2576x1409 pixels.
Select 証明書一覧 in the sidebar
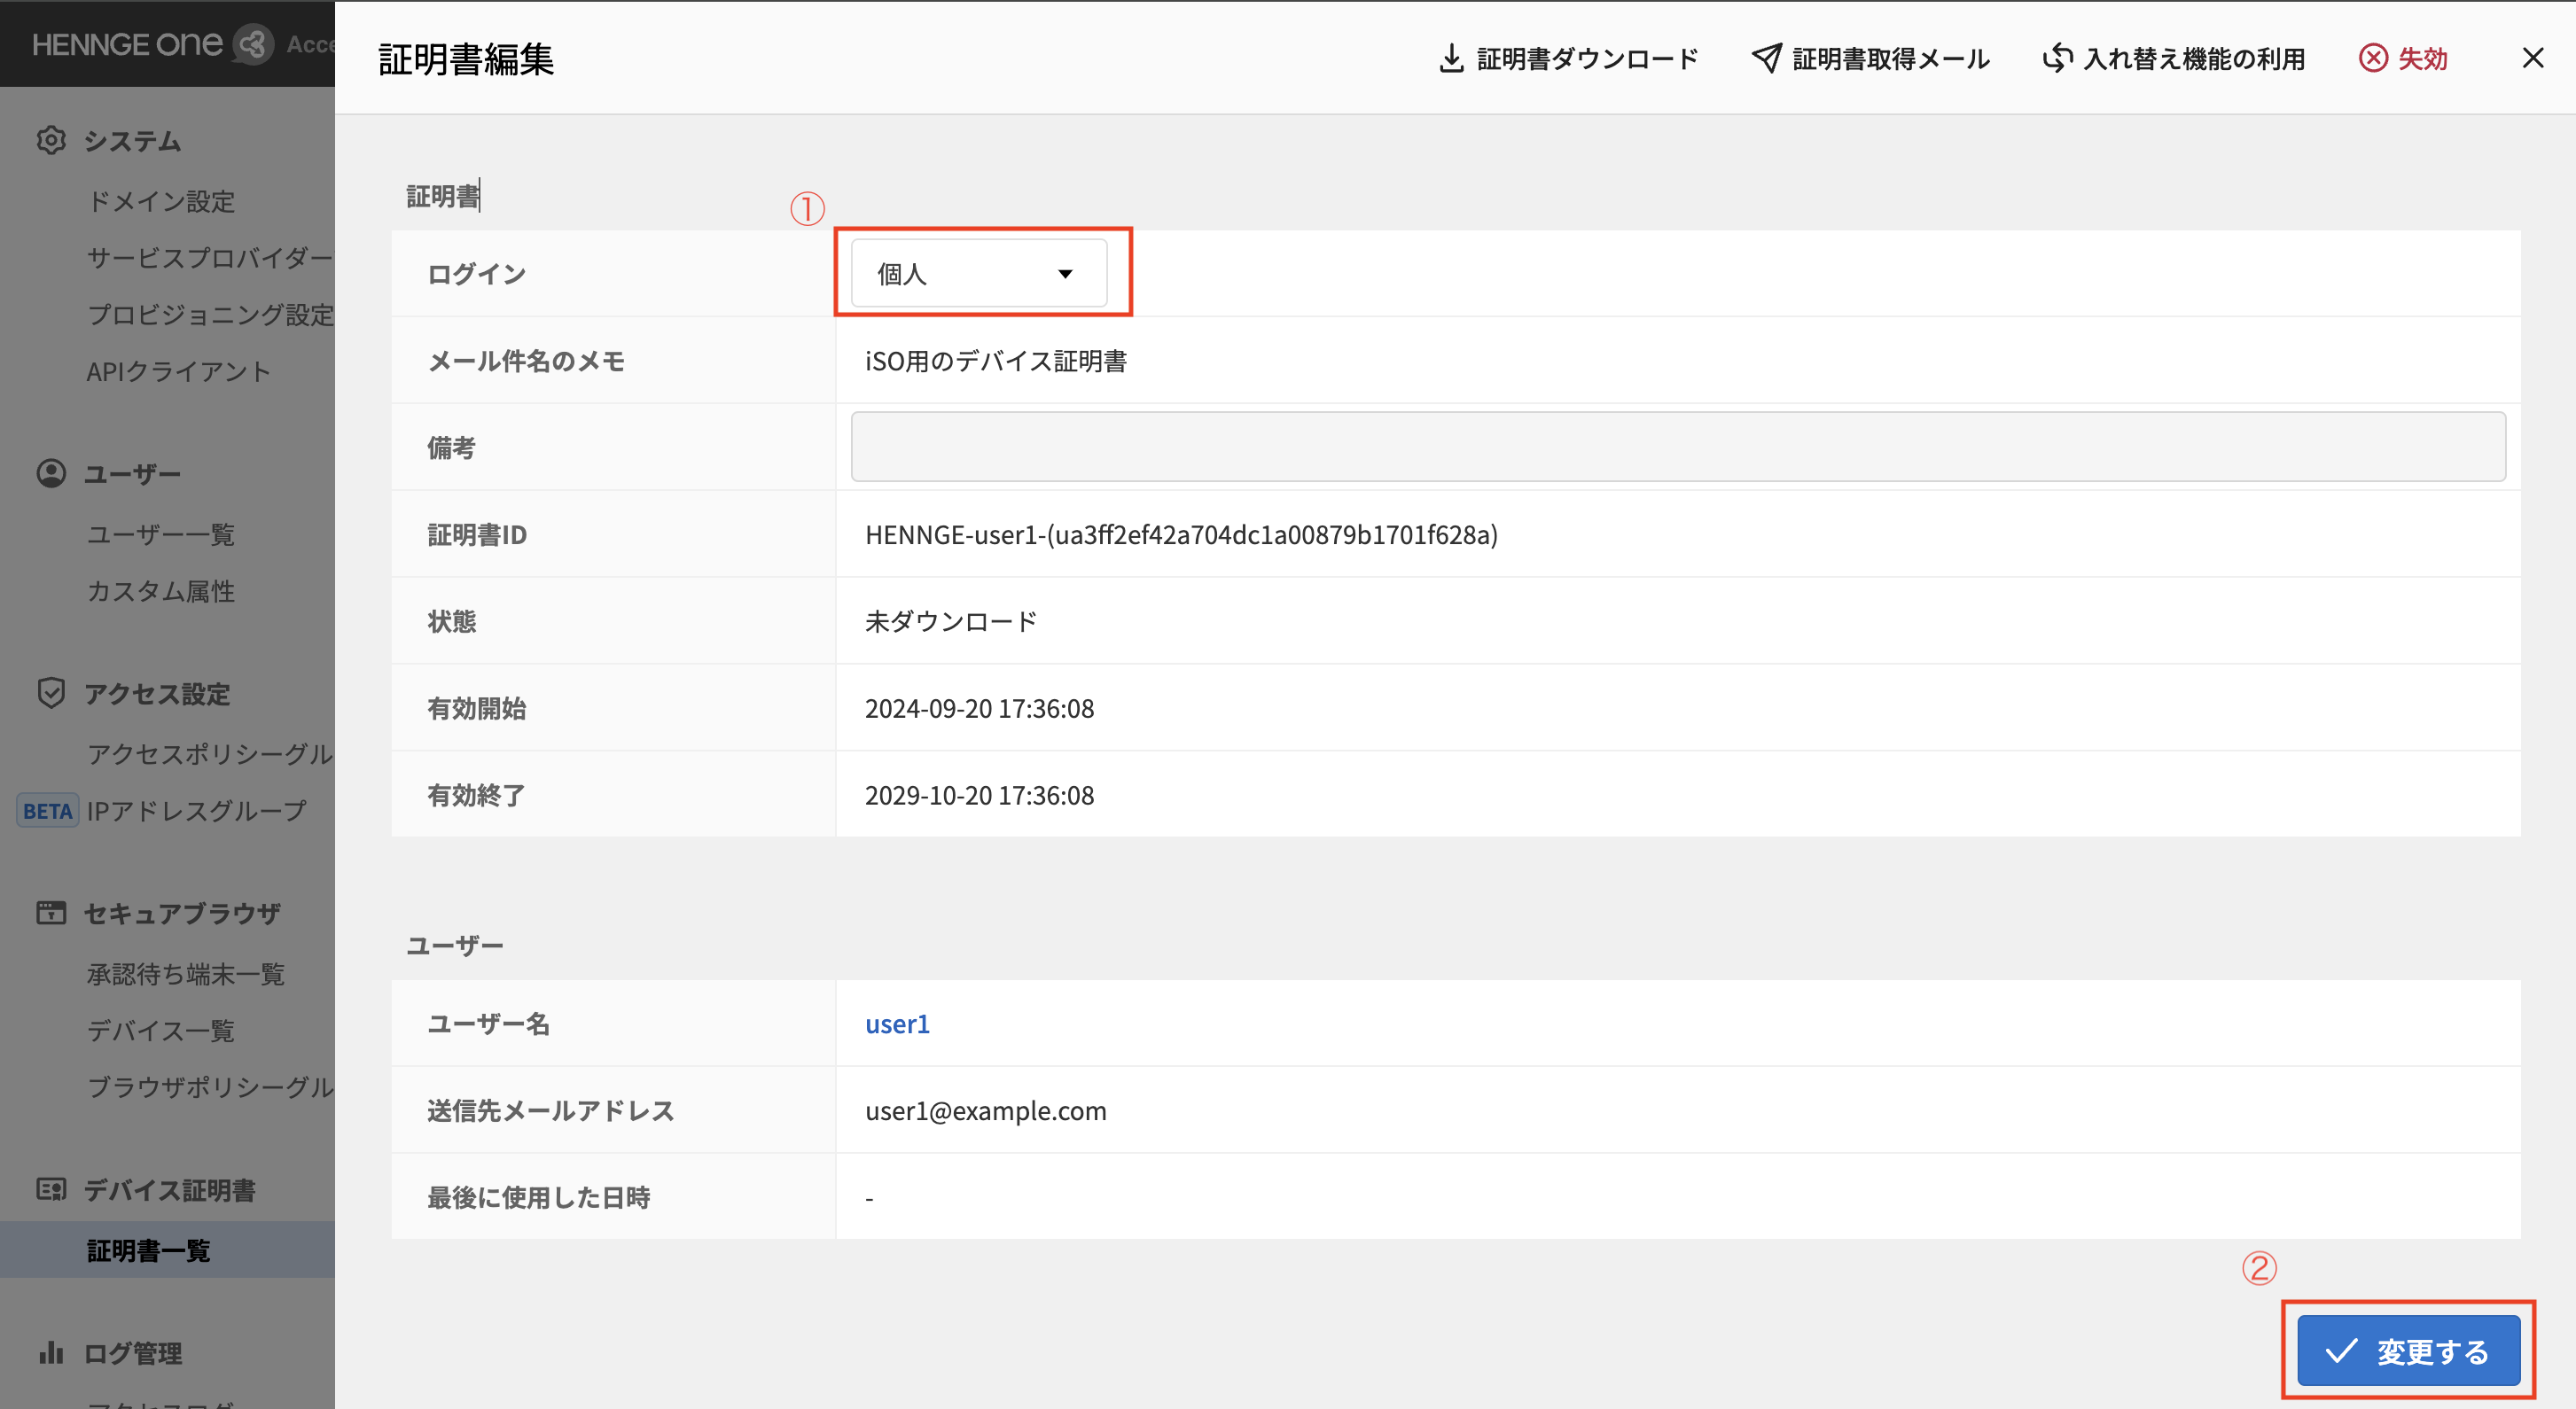[x=148, y=1250]
